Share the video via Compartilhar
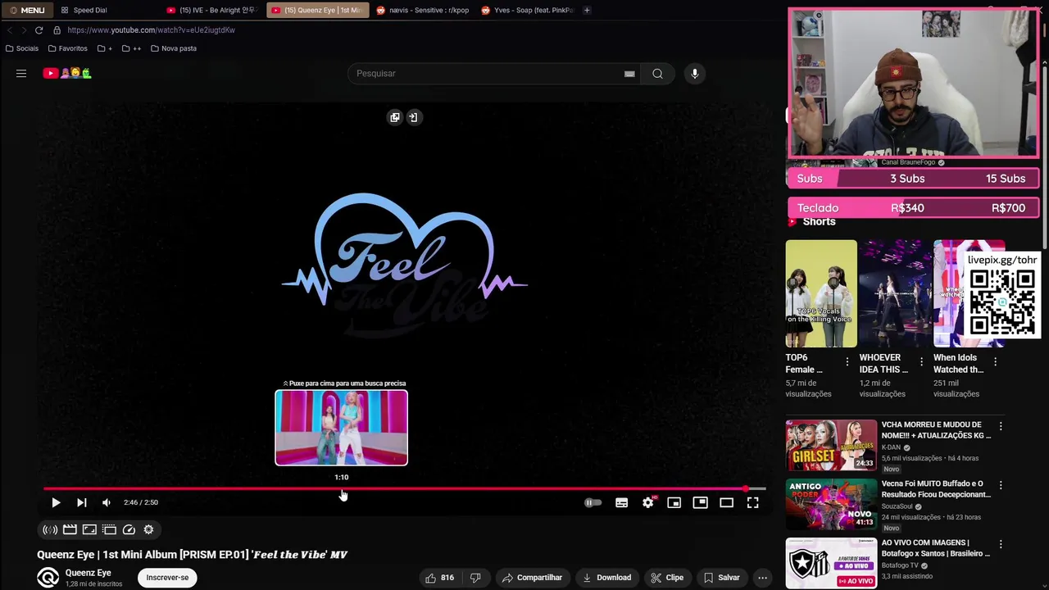 [x=532, y=578]
